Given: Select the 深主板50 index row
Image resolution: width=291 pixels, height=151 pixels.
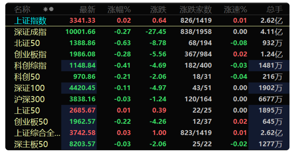Looking at the screenshot, I should (x=147, y=144).
